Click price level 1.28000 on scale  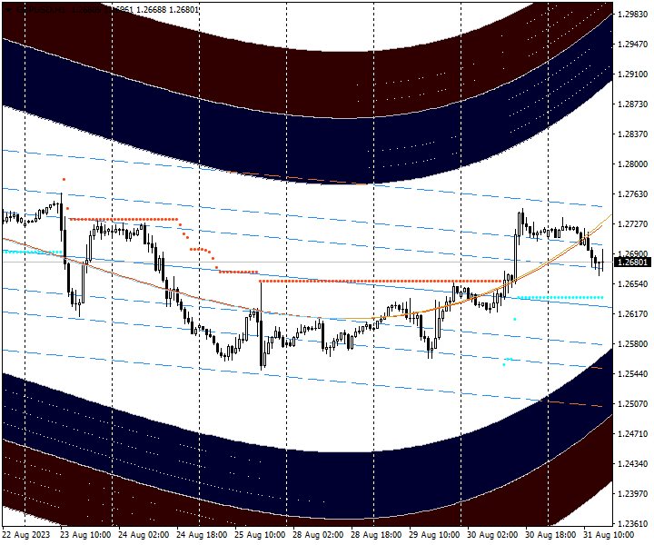(633, 163)
